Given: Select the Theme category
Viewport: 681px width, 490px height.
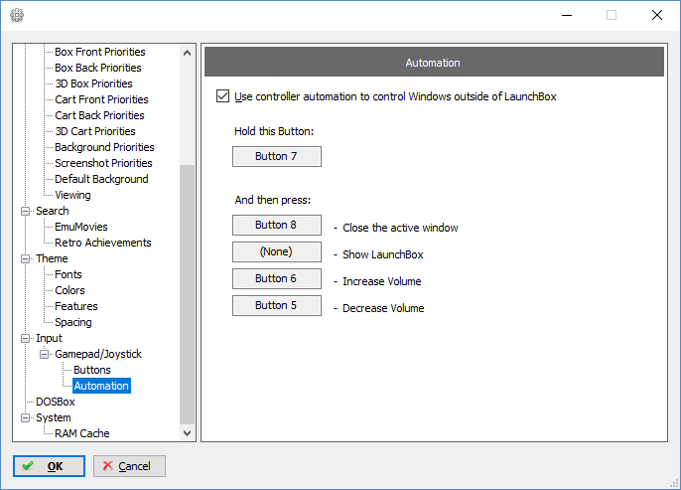Looking at the screenshot, I should [52, 258].
